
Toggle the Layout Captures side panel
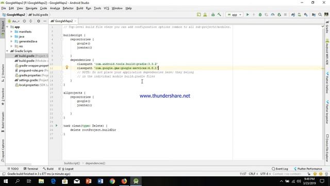pyautogui.click(x=3, y=150)
